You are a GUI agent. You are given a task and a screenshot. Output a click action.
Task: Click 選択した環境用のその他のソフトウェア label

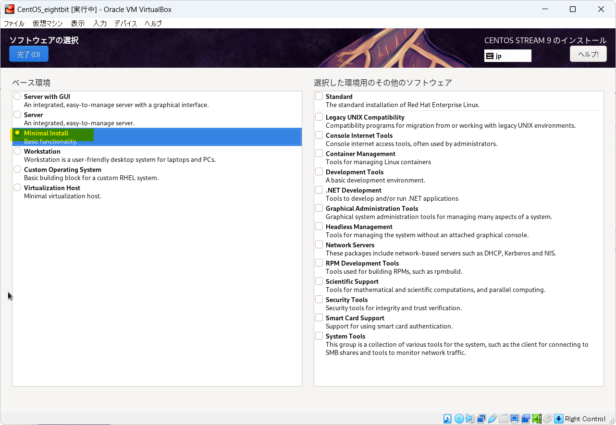coord(383,83)
